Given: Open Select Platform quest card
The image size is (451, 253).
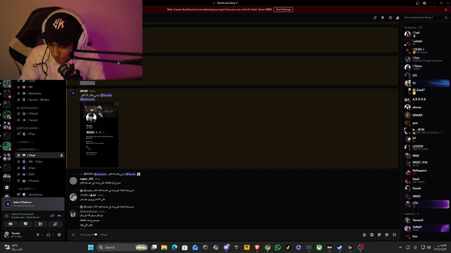Looking at the screenshot, I should coord(33,204).
